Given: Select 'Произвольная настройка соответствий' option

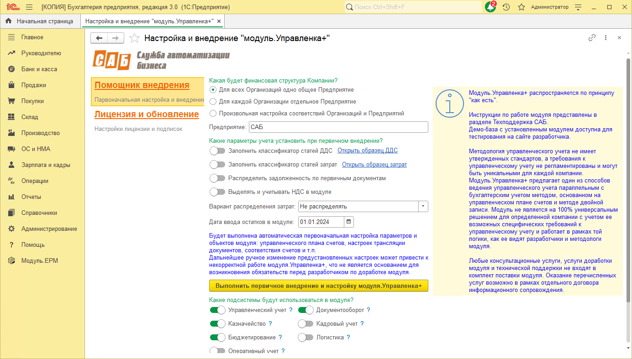Looking at the screenshot, I should (x=213, y=114).
